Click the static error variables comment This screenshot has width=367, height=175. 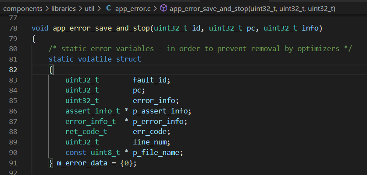click(200, 49)
